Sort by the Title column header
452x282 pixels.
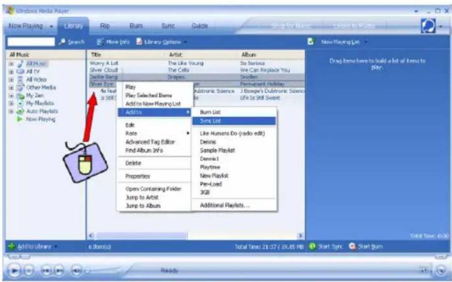click(x=126, y=54)
